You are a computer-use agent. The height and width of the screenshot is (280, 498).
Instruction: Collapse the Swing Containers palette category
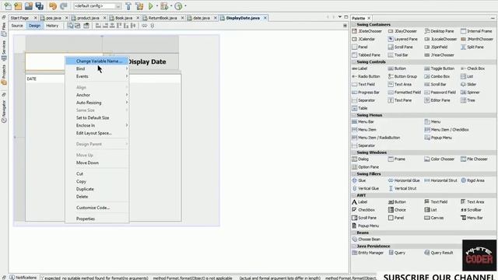click(x=354, y=24)
